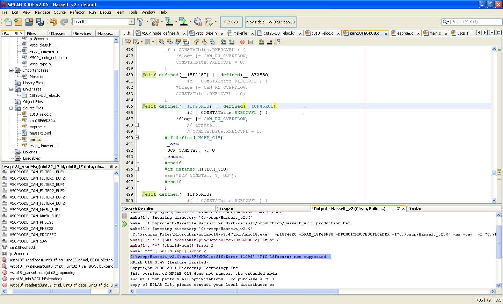
Task: Open the Refactor menu
Action: [x=77, y=12]
